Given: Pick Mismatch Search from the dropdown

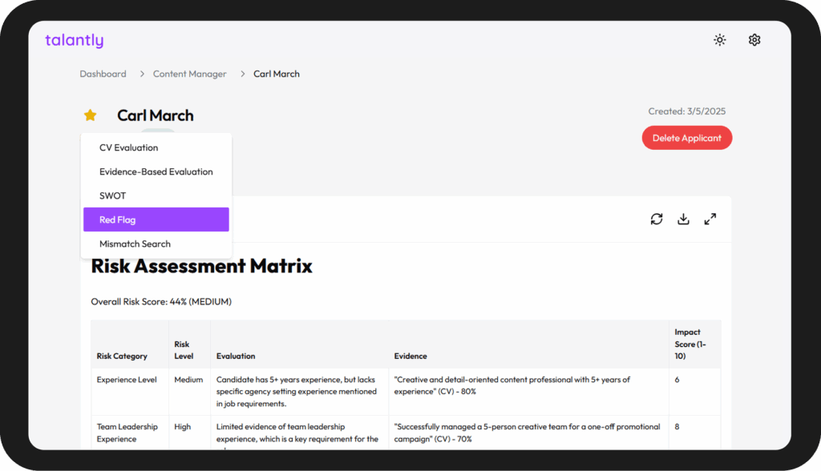Looking at the screenshot, I should point(156,244).
